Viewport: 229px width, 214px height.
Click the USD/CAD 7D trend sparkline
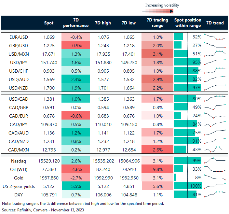coord(215,98)
